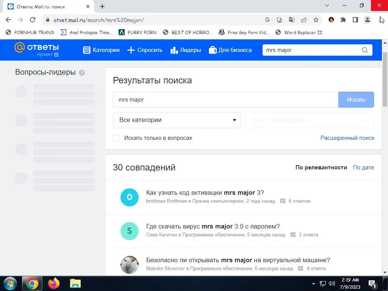Close the Ответы Mail.ru tab
This screenshot has height=291, width=388.
pos(88,6)
